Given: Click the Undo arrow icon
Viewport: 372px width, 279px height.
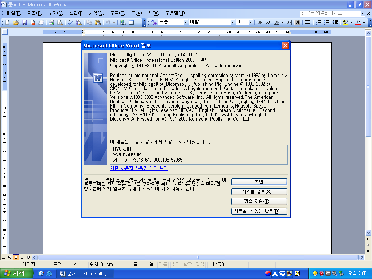Looking at the screenshot, I should 108,23.
